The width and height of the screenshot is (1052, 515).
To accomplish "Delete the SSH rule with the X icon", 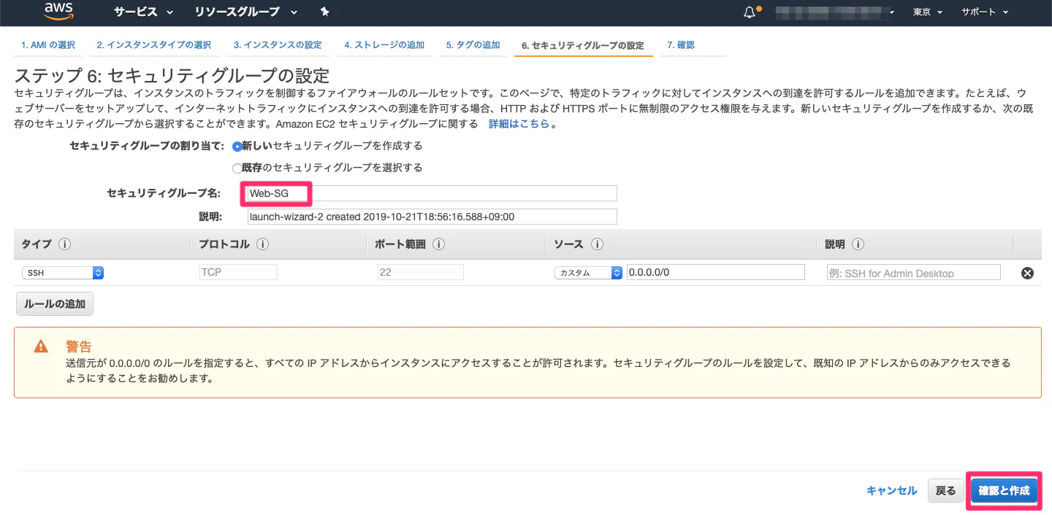I will click(1027, 272).
